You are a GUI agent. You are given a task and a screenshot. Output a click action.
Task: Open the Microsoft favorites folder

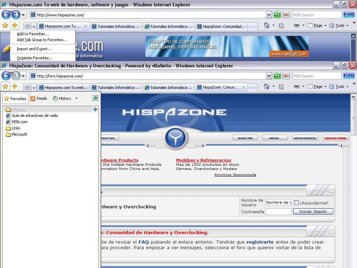point(20,134)
